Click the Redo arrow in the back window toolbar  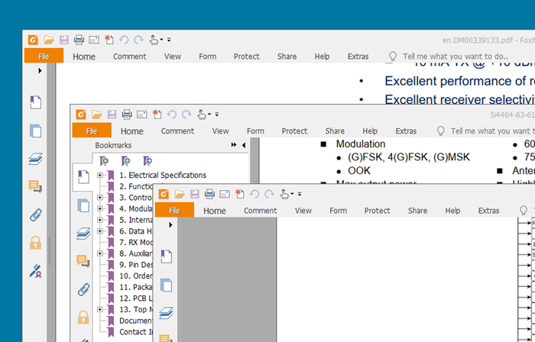[x=138, y=40]
